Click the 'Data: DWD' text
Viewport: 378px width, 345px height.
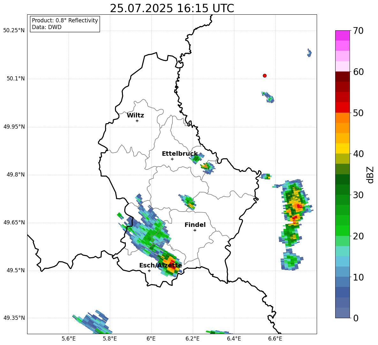pyautogui.click(x=47, y=27)
